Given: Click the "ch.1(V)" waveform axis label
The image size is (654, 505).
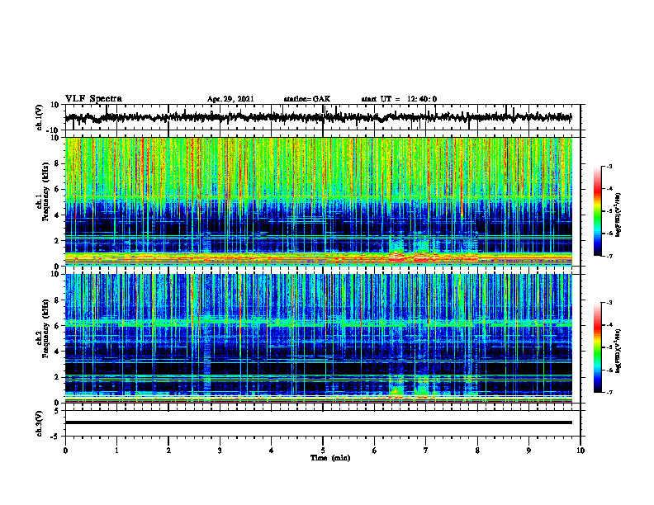Looking at the screenshot, I should coord(40,117).
